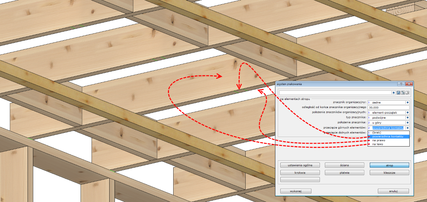Expand the położenie znaczników organizacyjnych dropdown
Screen dimensions: 427x202
pyautogui.click(x=407, y=112)
